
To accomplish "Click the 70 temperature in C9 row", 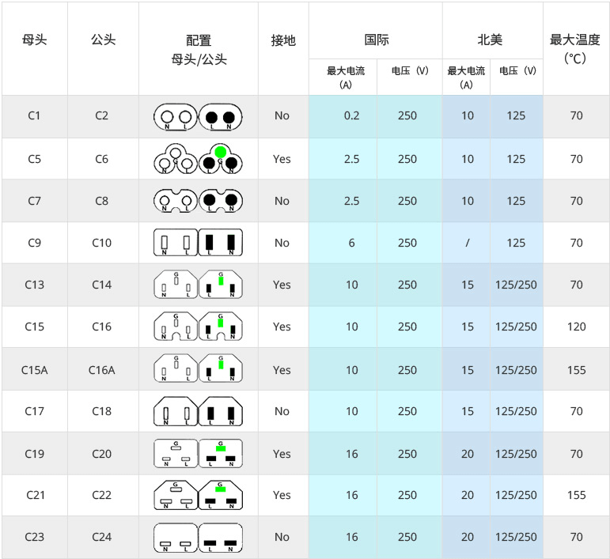I will [577, 243].
